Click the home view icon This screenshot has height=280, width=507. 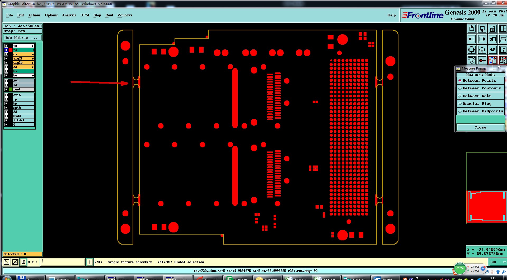click(x=492, y=29)
